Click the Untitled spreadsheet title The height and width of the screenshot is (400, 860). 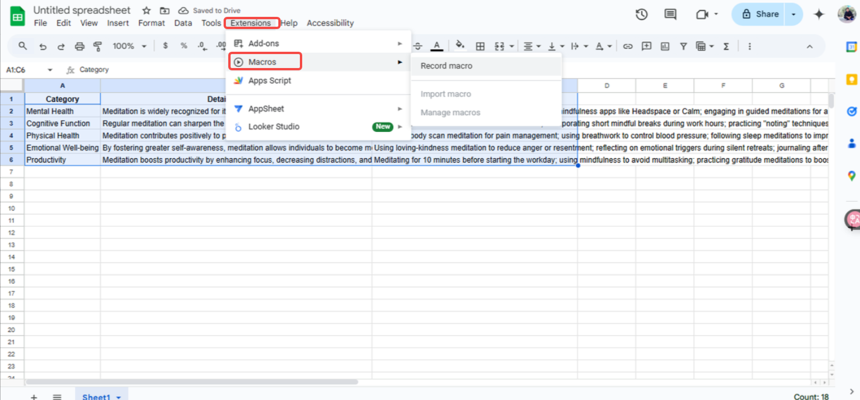tap(82, 10)
